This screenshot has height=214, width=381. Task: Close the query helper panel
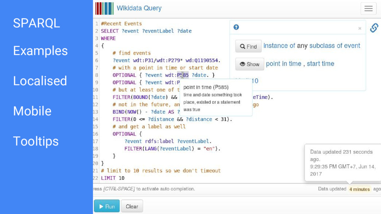pyautogui.click(x=360, y=28)
